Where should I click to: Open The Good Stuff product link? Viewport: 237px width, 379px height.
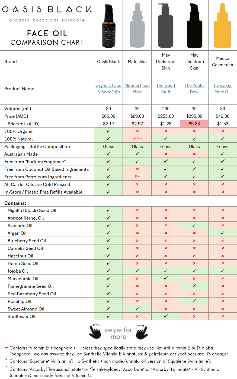click(x=165, y=89)
